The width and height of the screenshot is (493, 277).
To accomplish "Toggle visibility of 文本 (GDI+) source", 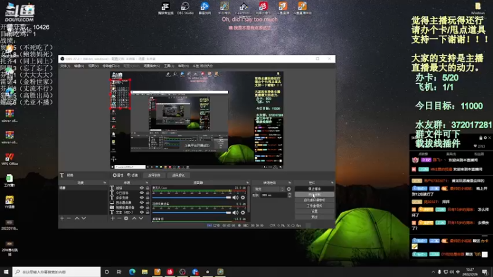I will [x=142, y=212].
